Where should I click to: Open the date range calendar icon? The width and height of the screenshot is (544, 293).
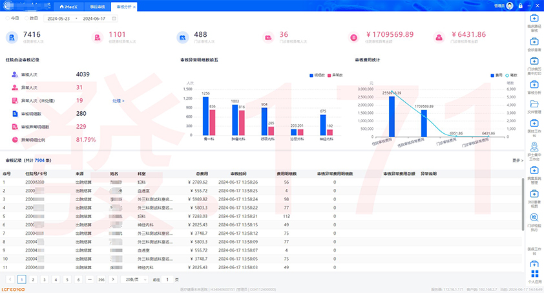[x=114, y=18]
